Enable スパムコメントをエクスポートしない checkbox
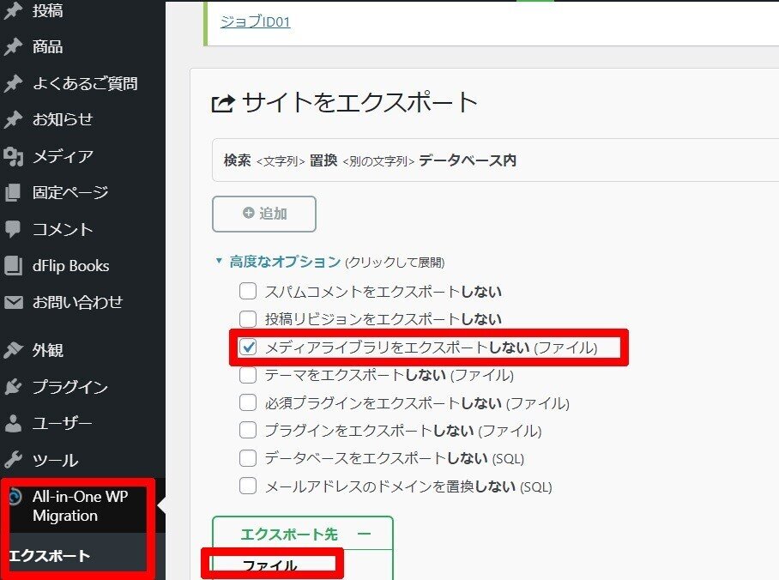 [x=247, y=292]
